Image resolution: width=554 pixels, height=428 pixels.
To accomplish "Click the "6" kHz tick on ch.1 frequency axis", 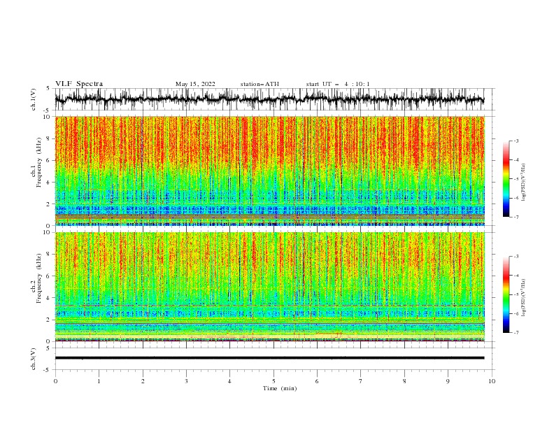I will click(49, 161).
